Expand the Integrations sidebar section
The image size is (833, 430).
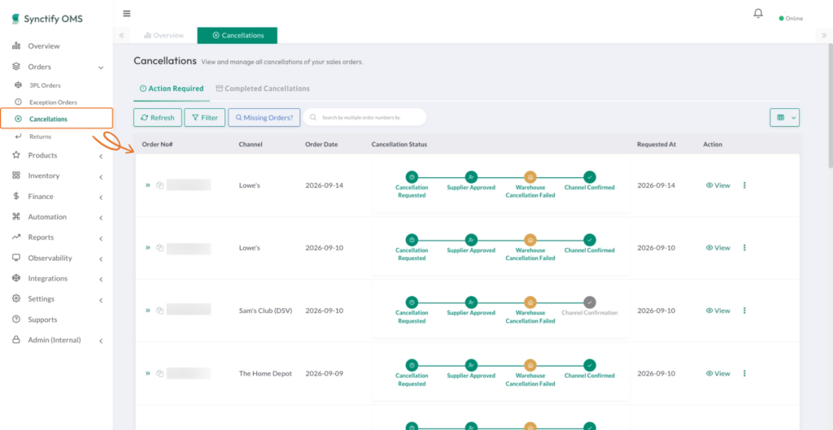coord(101,280)
